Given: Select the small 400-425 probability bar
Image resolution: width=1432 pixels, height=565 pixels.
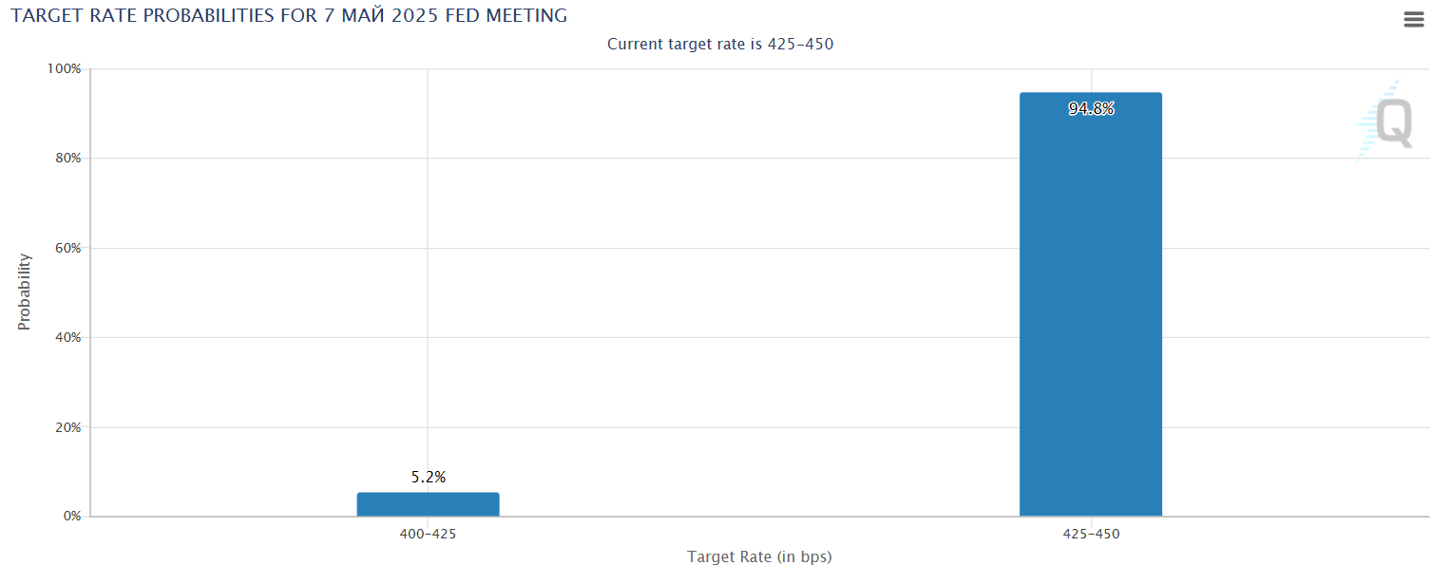Looking at the screenshot, I should tap(428, 504).
